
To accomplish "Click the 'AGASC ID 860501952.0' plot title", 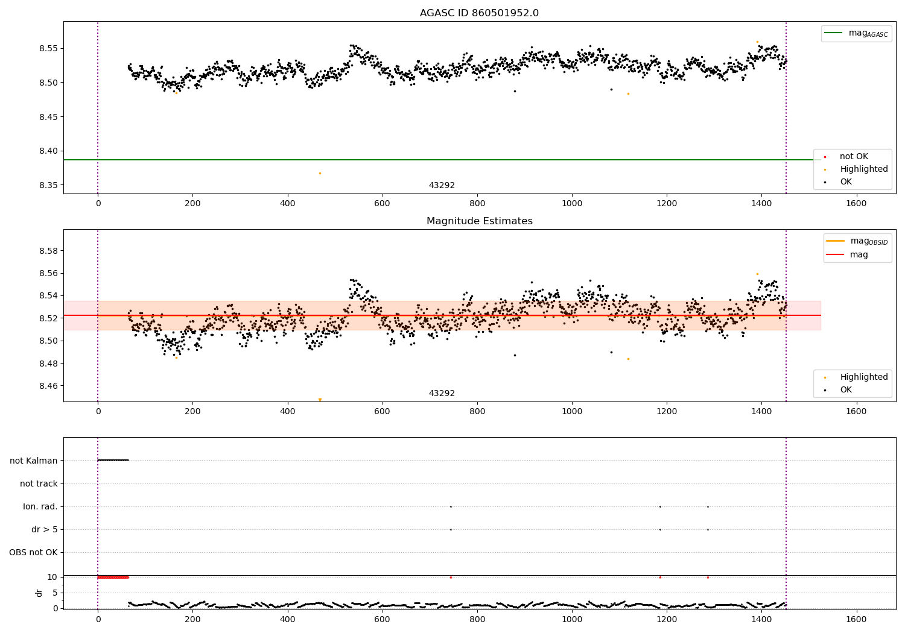I will coord(479,13).
